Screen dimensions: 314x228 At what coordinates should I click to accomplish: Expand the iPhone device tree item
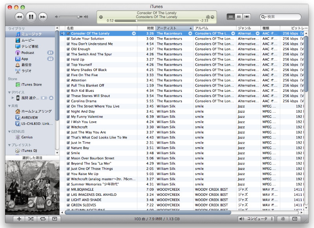point(13,98)
